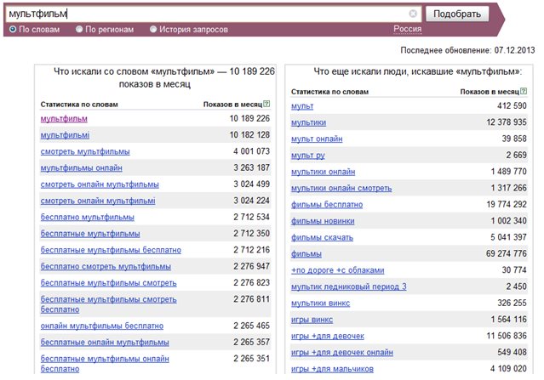Open the 'игры винкс' related link

pyautogui.click(x=312, y=320)
